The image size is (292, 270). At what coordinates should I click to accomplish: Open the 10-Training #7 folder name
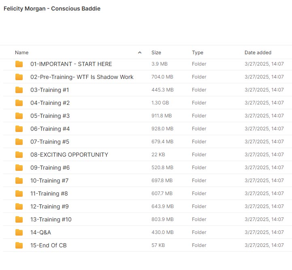pyautogui.click(x=49, y=181)
